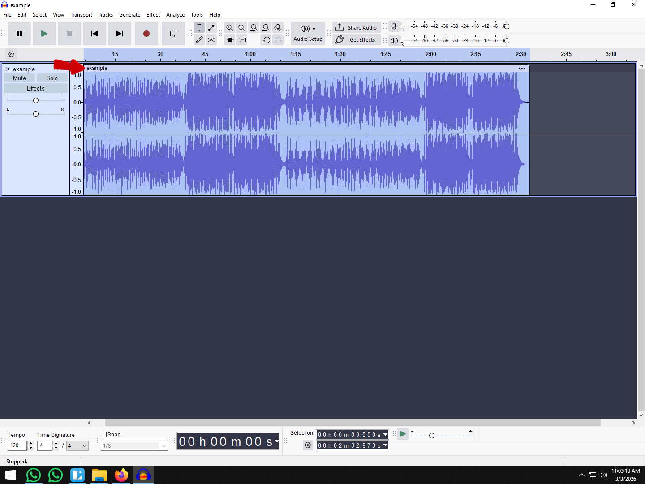
Task: Enable the Snap checkbox
Action: pos(104,434)
